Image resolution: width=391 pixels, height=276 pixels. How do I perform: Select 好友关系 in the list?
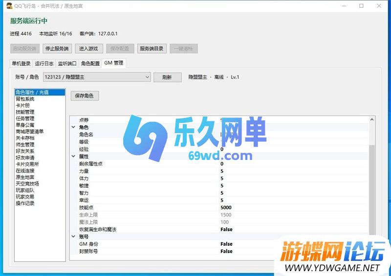[x=40, y=151]
